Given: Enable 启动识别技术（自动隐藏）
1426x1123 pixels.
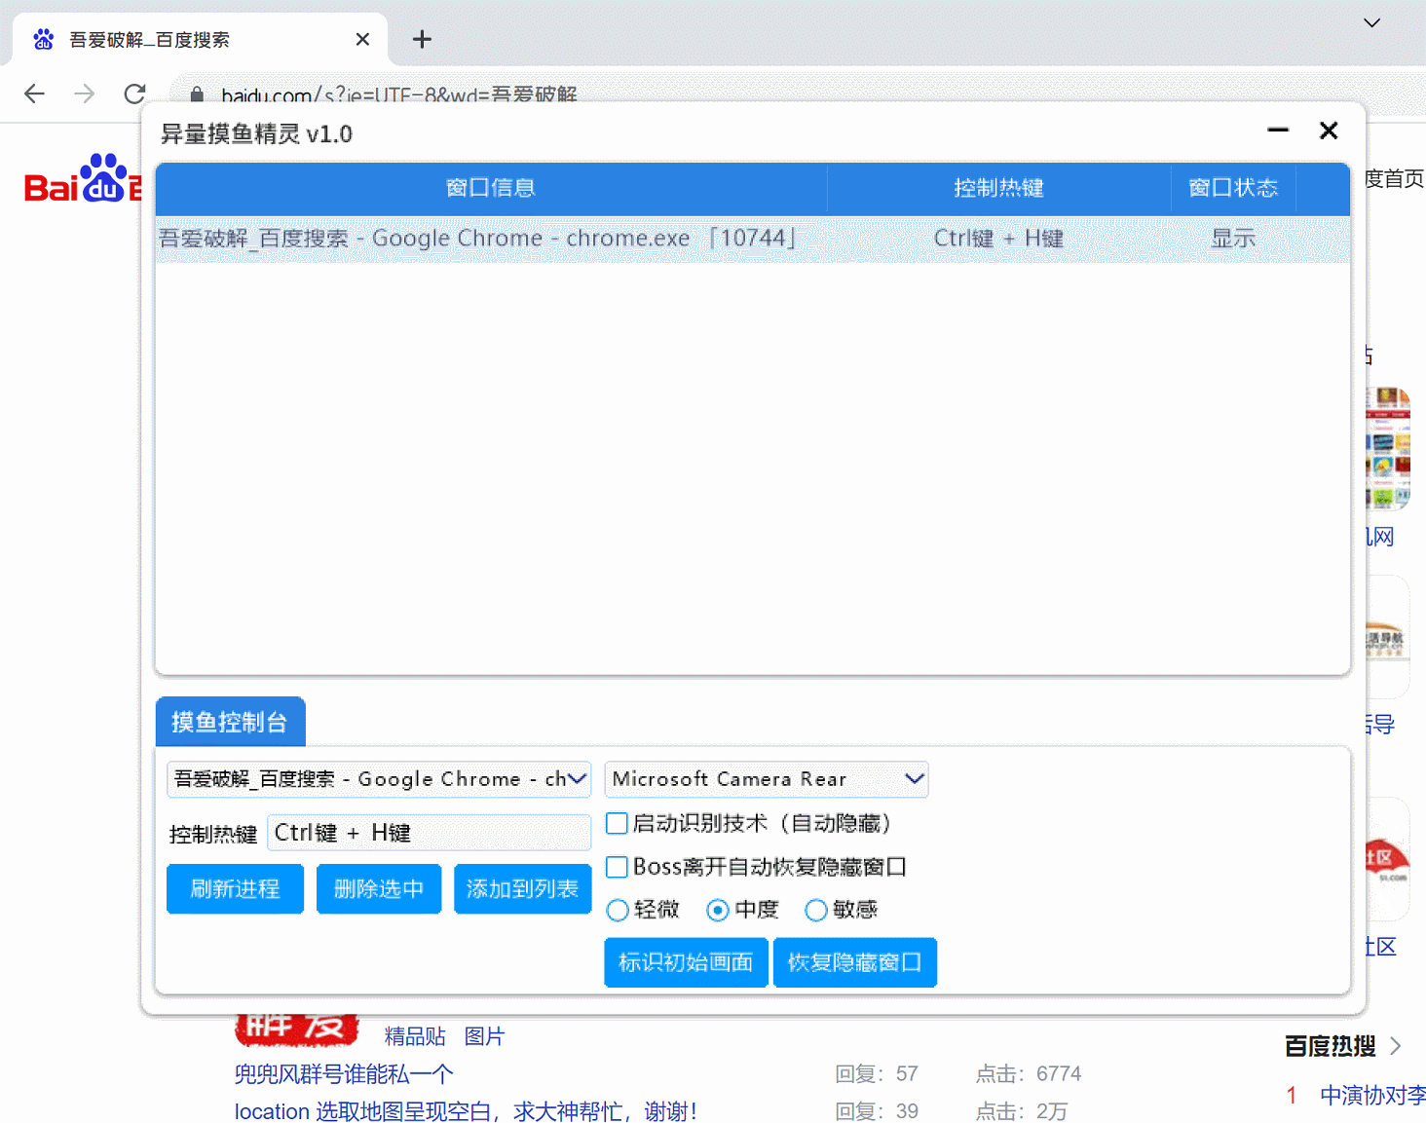Looking at the screenshot, I should click(x=617, y=823).
